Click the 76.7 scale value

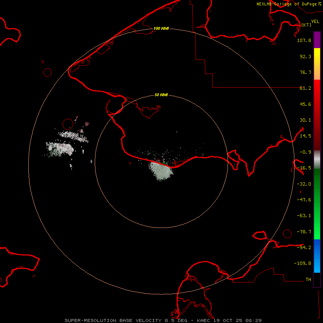[305, 72]
